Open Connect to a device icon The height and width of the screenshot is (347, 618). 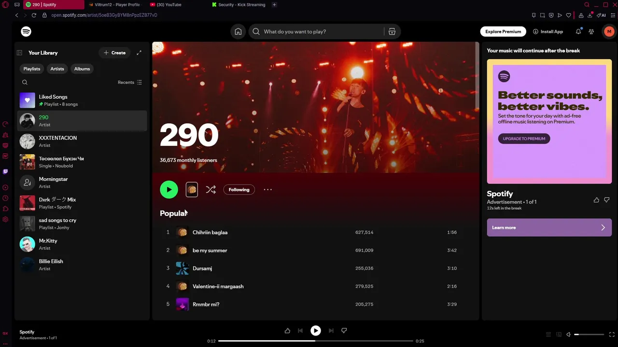(x=559, y=334)
